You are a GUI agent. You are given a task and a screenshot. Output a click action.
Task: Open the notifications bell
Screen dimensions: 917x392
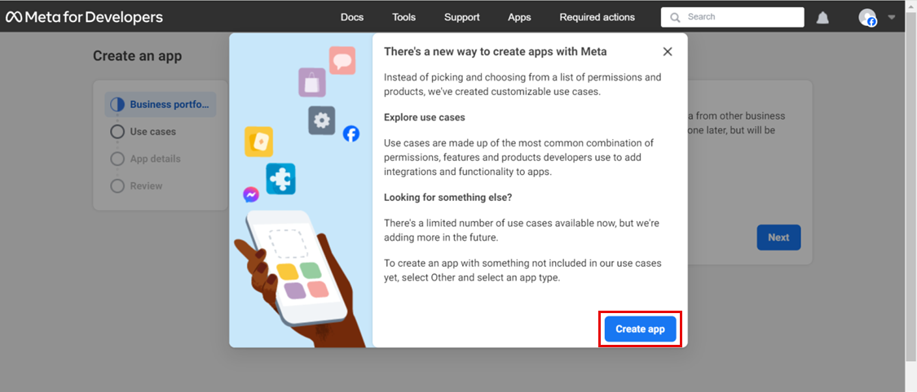822,18
